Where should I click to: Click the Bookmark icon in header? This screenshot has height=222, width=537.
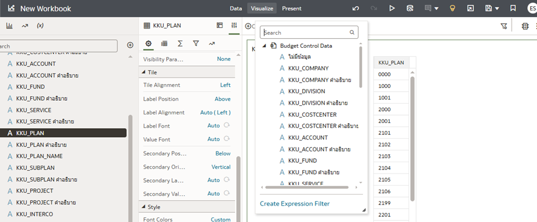pos(512,9)
